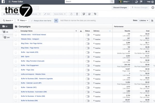The image size is (155, 103).
Task: Click the tag icon in toolbar
Action: [x=95, y=14]
